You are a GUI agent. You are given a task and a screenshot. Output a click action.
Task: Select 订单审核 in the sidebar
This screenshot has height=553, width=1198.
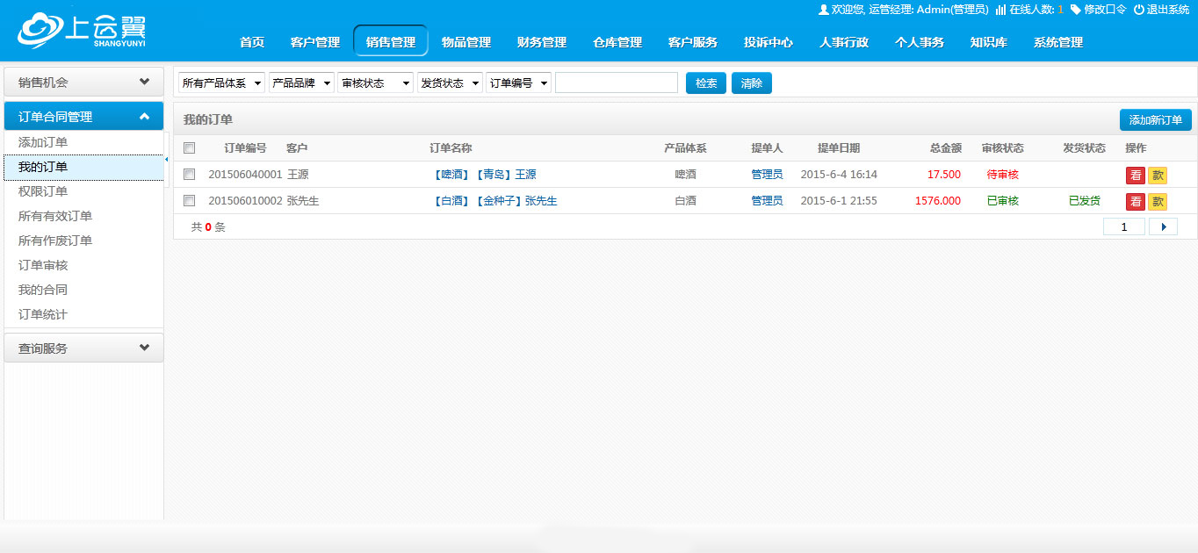pos(43,265)
